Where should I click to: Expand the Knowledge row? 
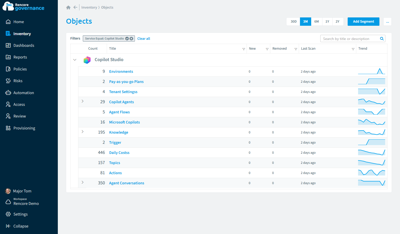click(x=83, y=132)
